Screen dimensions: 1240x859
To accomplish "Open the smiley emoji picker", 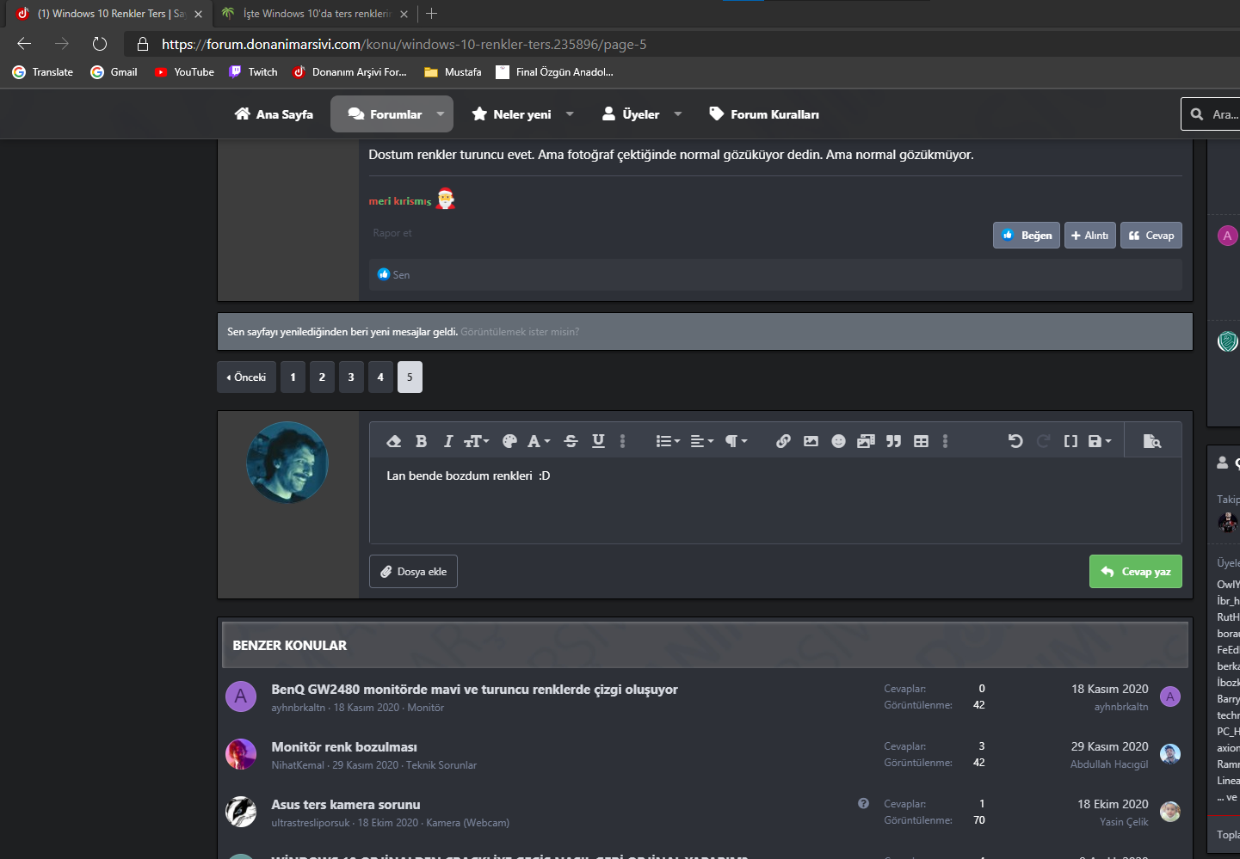I will click(x=838, y=441).
